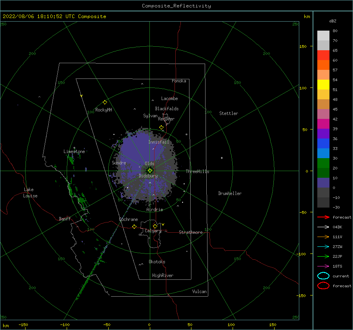Click the magenta 18TS arrow icon

323,266
